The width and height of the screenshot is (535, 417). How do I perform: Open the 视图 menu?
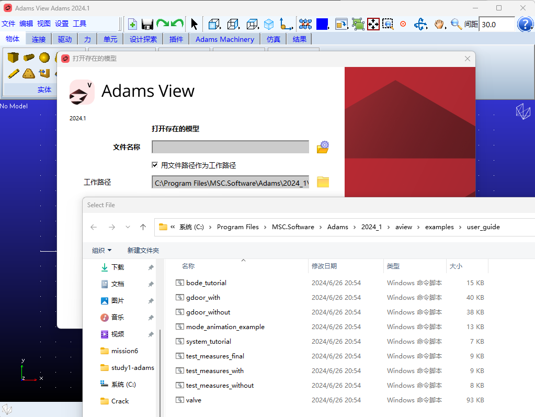click(44, 24)
